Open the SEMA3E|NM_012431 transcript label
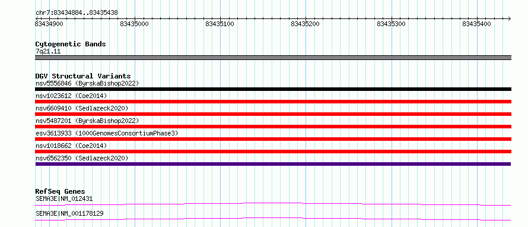Image resolution: width=528 pixels, height=227 pixels. [x=64, y=198]
